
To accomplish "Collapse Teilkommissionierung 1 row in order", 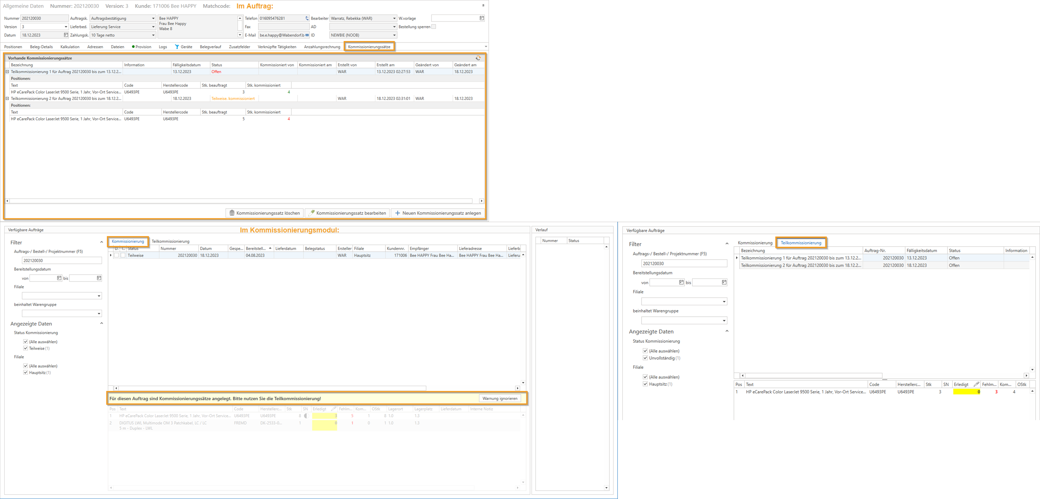I will [x=7, y=72].
